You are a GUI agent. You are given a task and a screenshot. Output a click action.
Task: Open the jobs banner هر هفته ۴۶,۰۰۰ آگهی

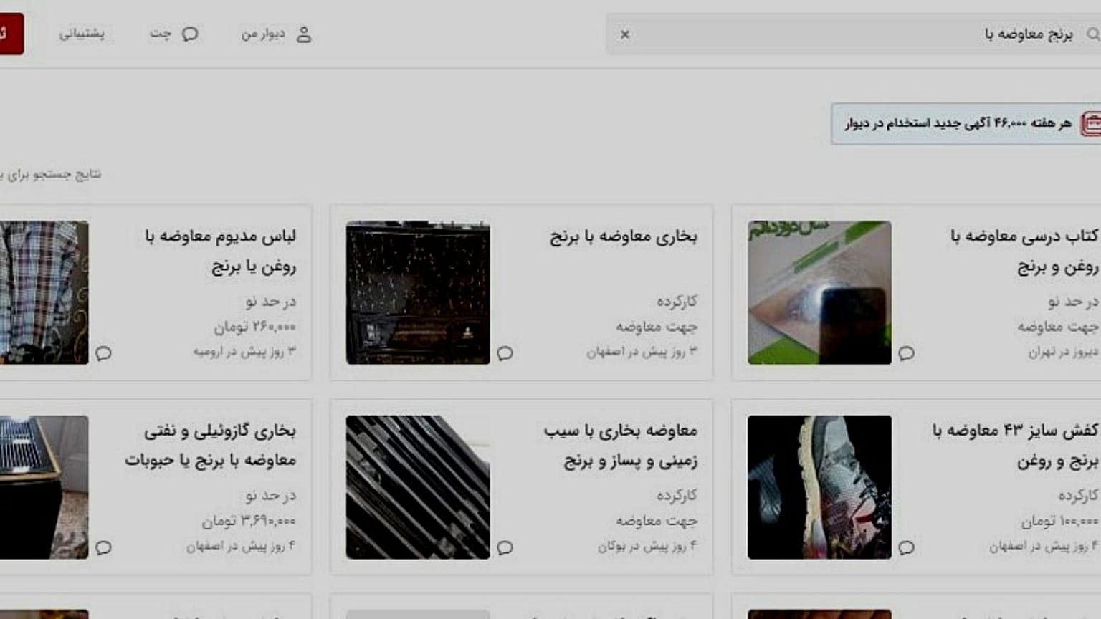click(966, 124)
